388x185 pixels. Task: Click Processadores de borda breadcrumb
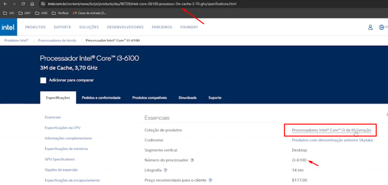57,40
